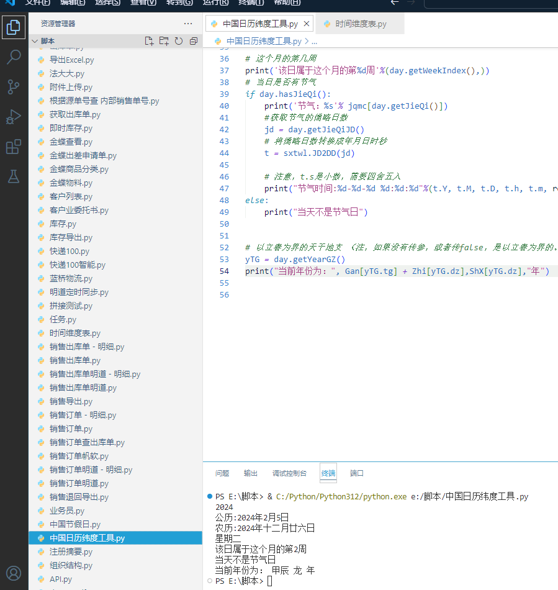Switch to the 时间维度表.py editor tab
The height and width of the screenshot is (590, 558).
pyautogui.click(x=361, y=24)
